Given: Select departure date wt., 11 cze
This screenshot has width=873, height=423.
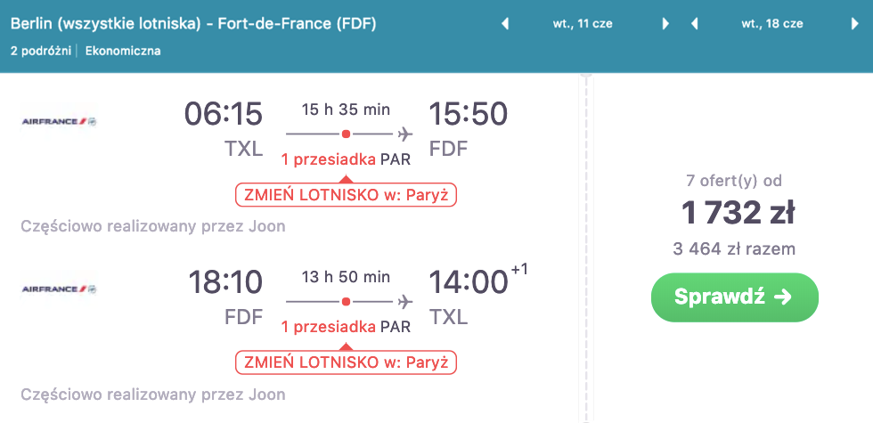Looking at the screenshot, I should pos(585,24).
